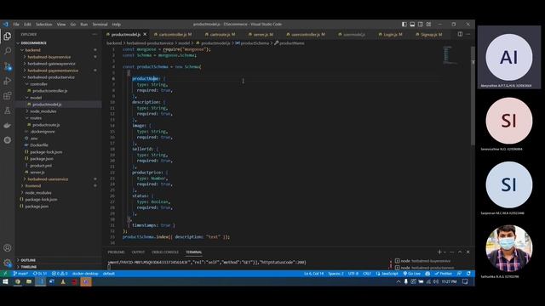545x306 pixels.
Task: Open Customize Layout icon in title bar
Action: [428, 25]
